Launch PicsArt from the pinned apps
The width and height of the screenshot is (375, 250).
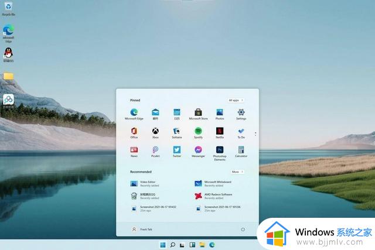tap(155, 152)
